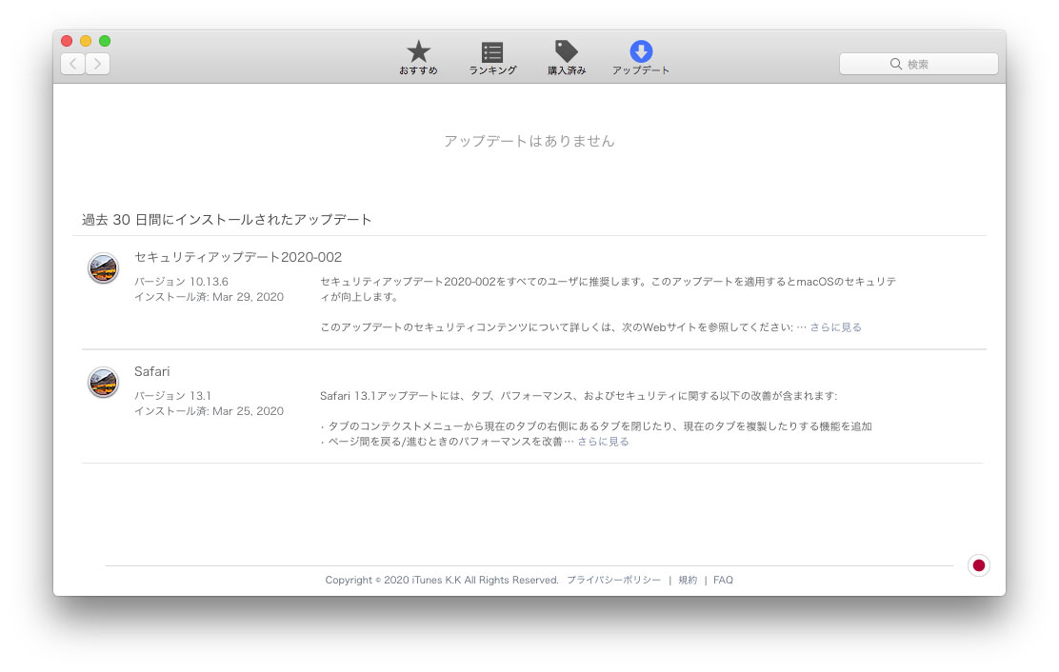
Task: Expand さらに見る for the security update
Action: (835, 327)
